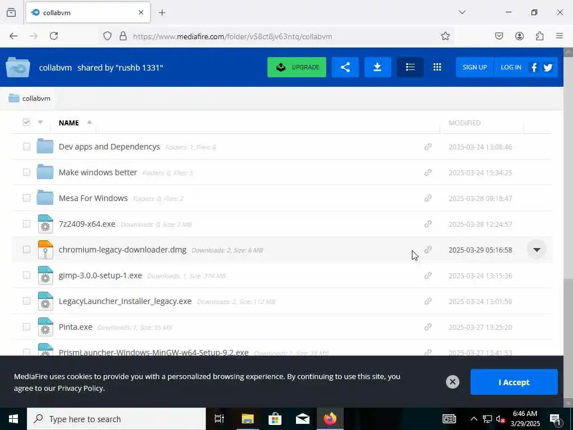
Task: Check the Pinta.exe checkbox
Action: [x=26, y=327]
